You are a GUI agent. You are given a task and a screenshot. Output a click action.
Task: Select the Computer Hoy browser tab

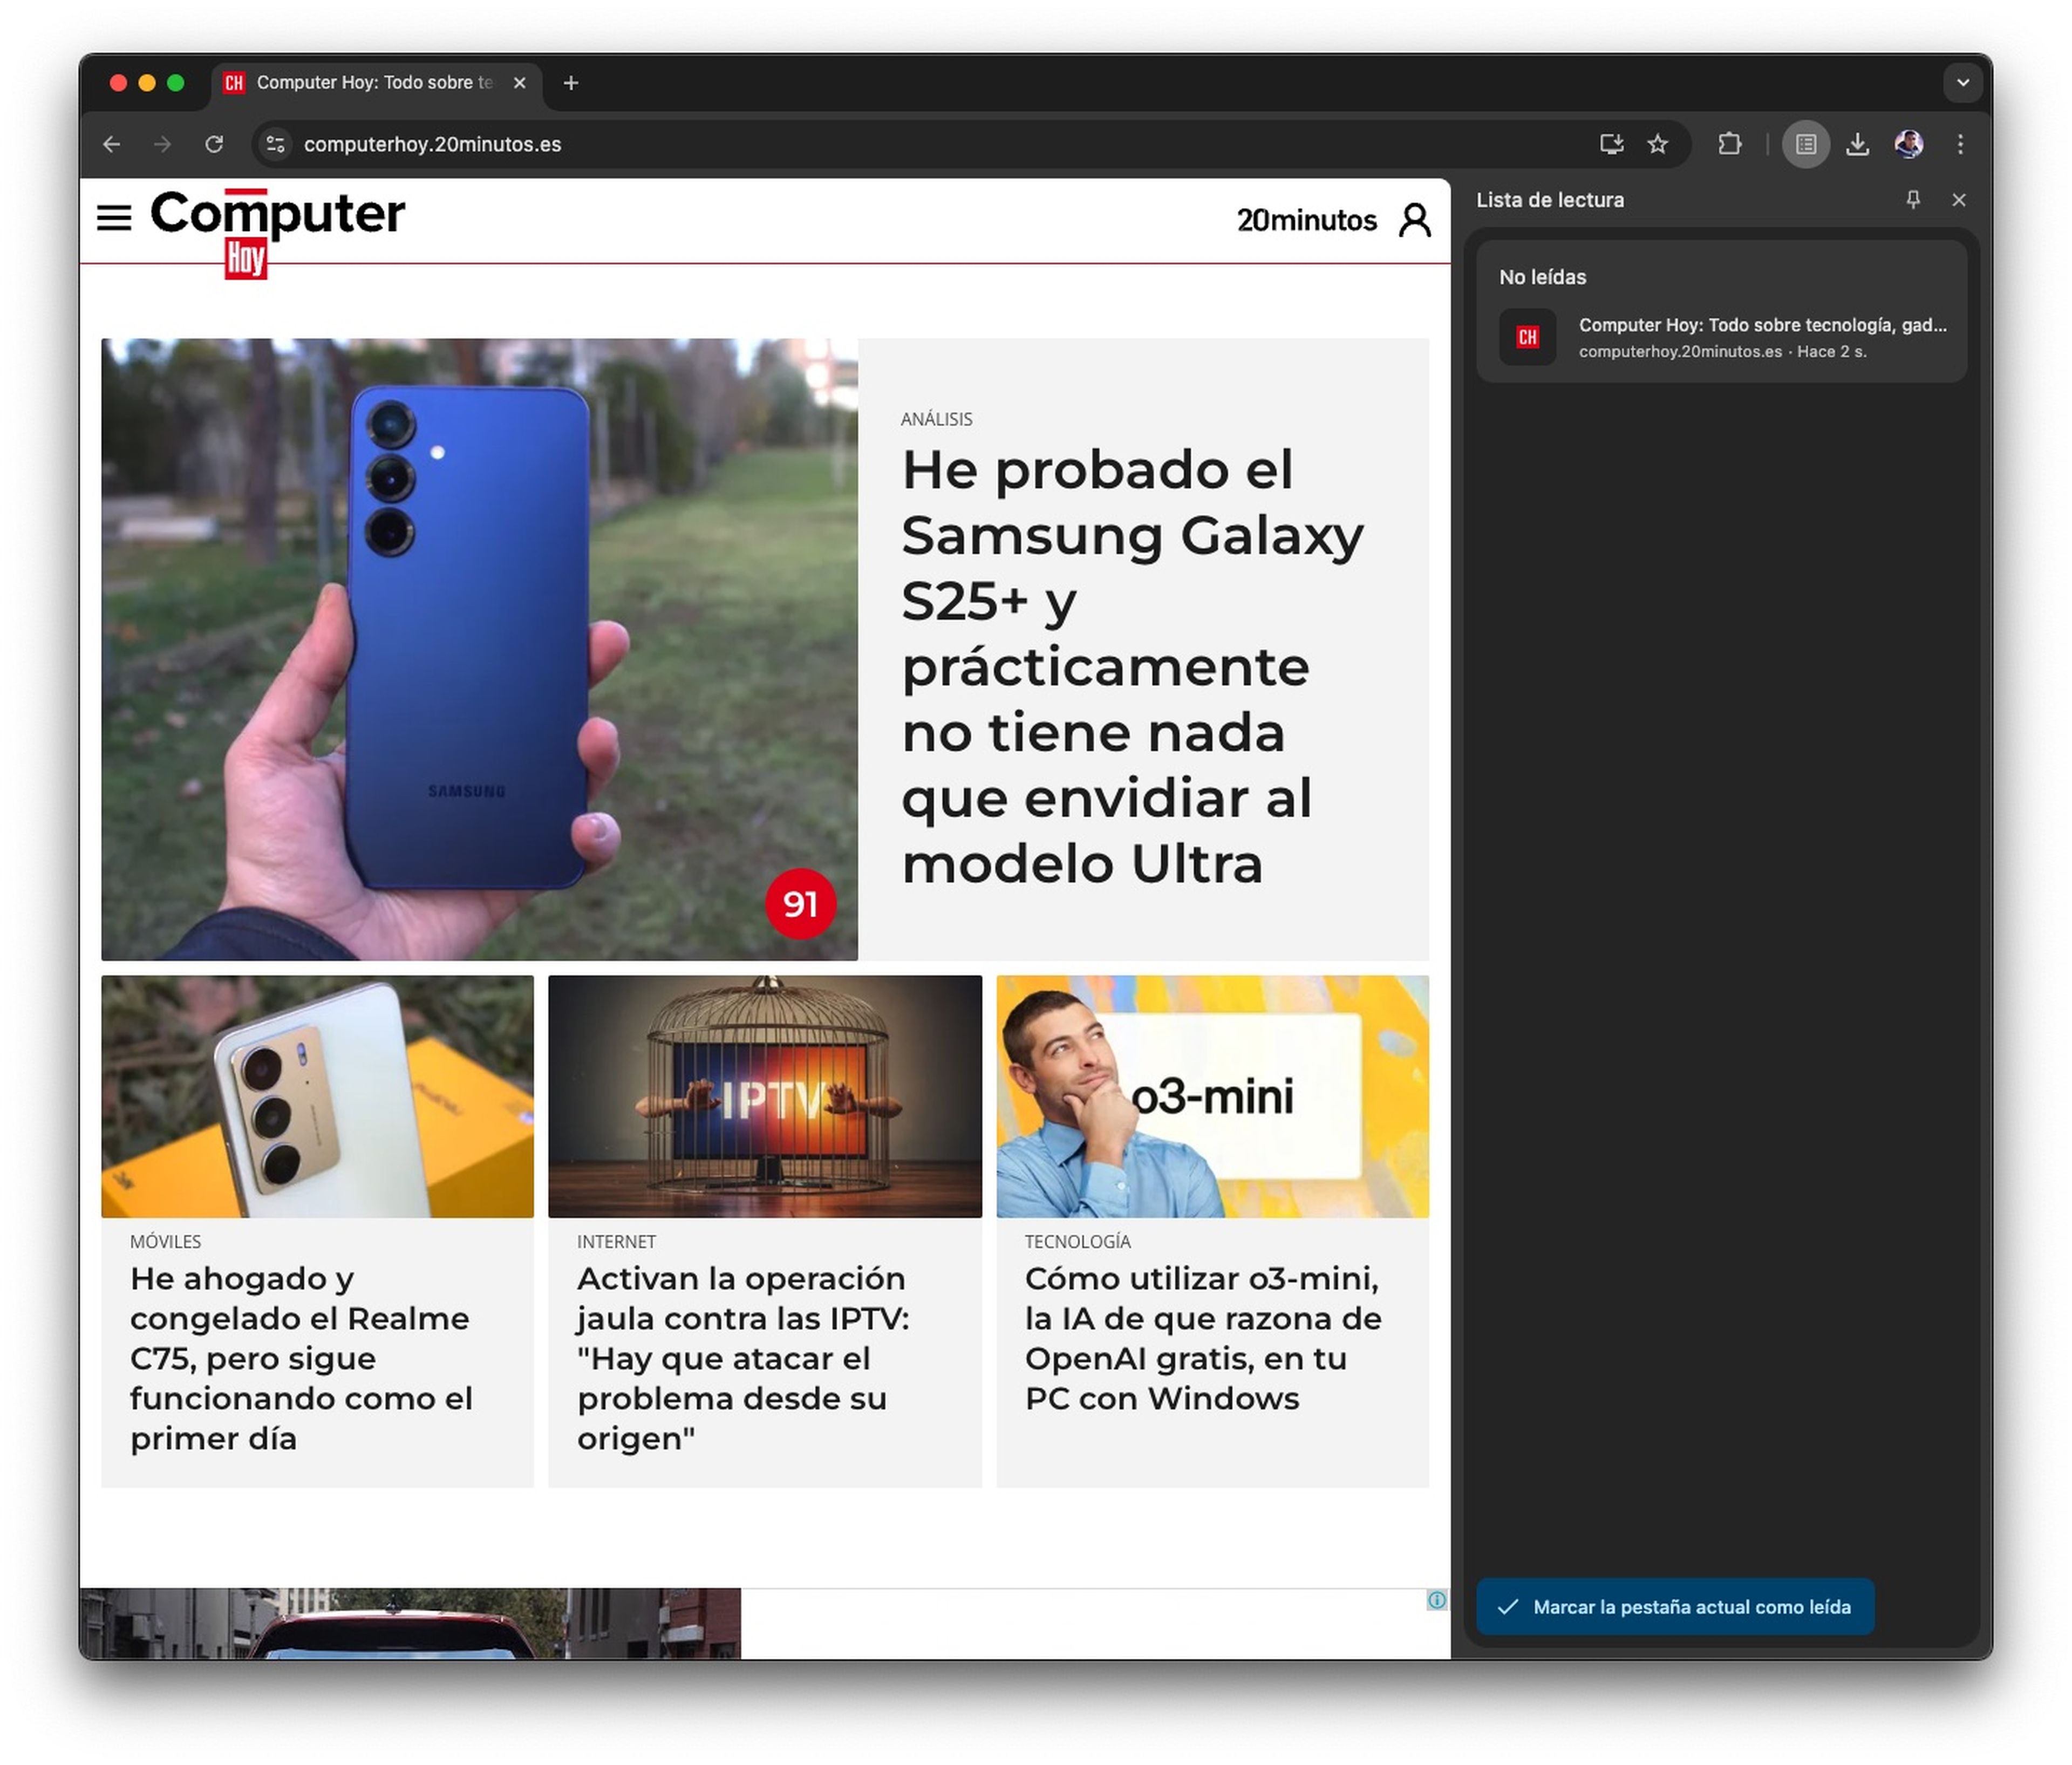pos(376,83)
